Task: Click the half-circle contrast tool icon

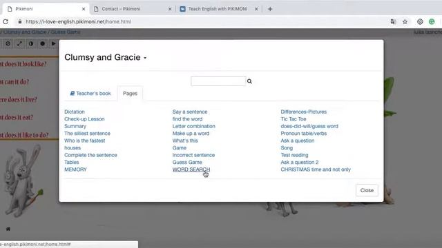Action: tap(31, 43)
